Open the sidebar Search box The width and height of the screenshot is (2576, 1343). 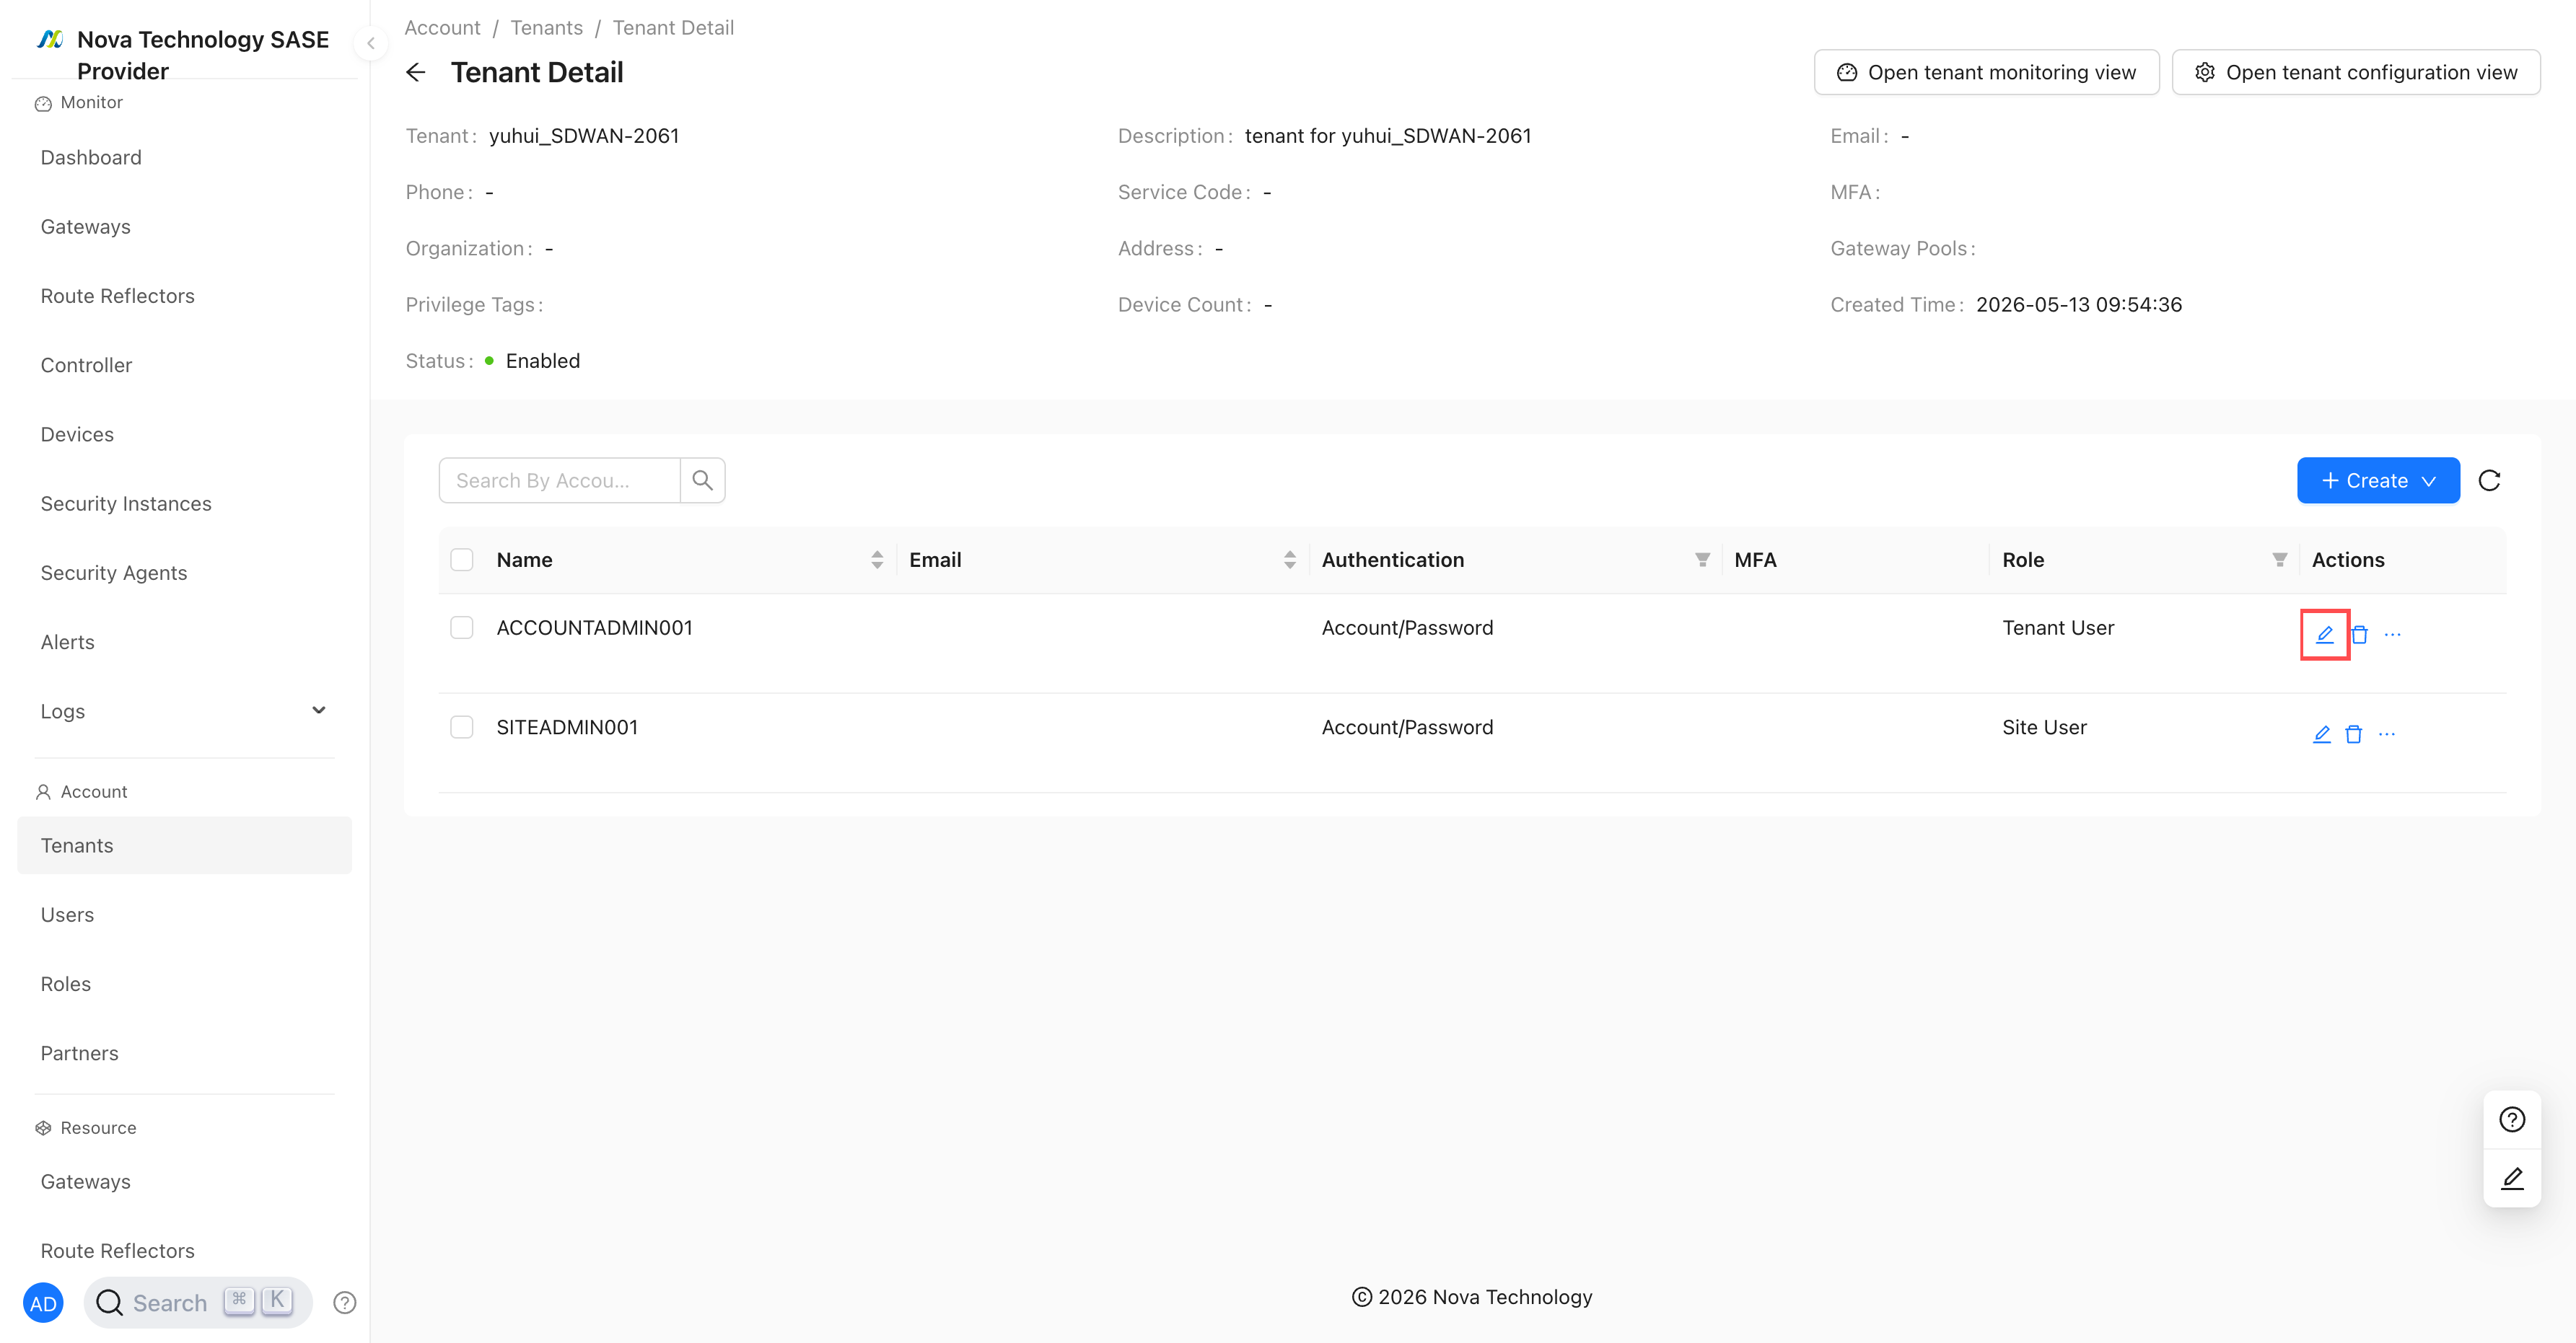click(198, 1303)
